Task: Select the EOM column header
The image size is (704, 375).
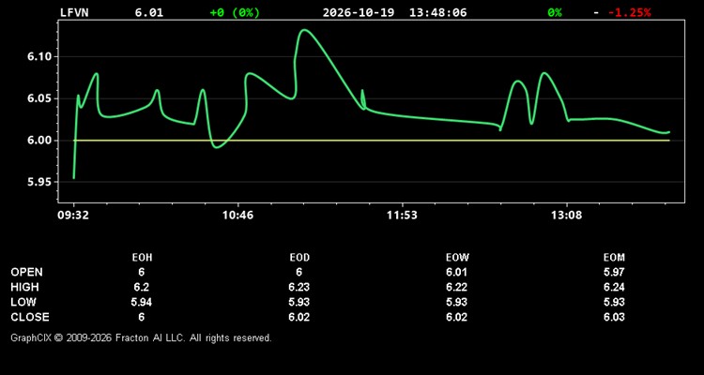Action: pos(614,258)
